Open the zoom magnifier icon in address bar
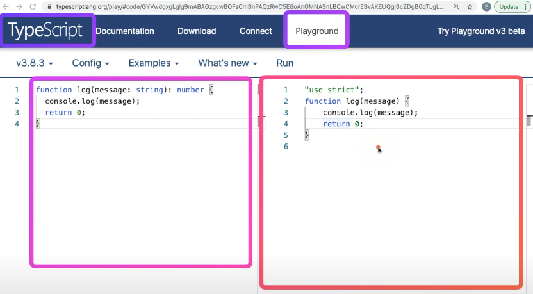 456,7
